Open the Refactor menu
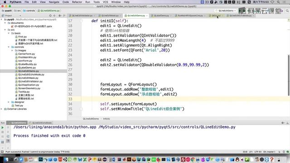The image size is (290, 163). [77, 2]
